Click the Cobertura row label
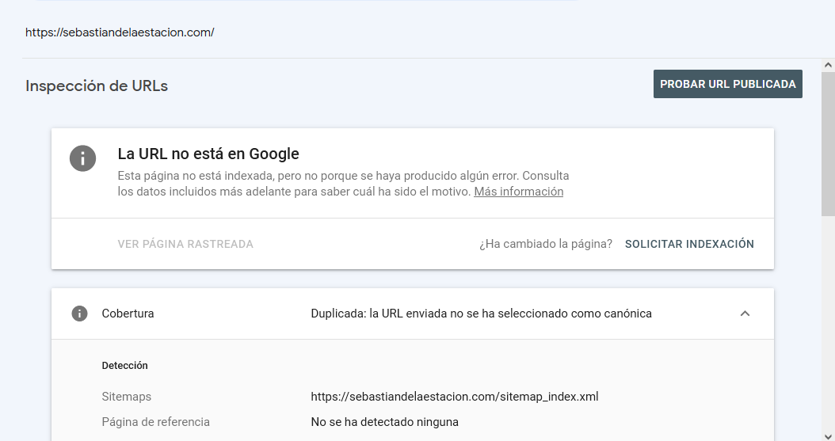The width and height of the screenshot is (835, 441). [x=128, y=314]
